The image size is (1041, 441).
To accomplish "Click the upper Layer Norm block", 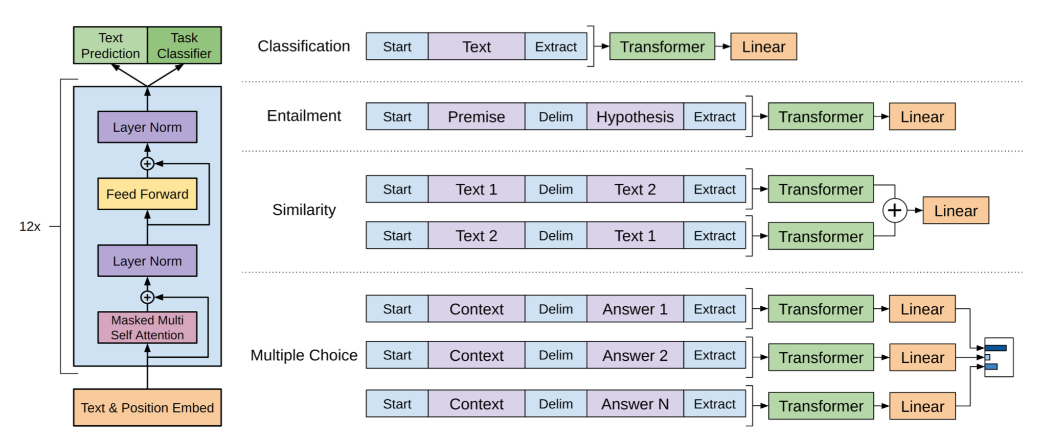I will [147, 127].
